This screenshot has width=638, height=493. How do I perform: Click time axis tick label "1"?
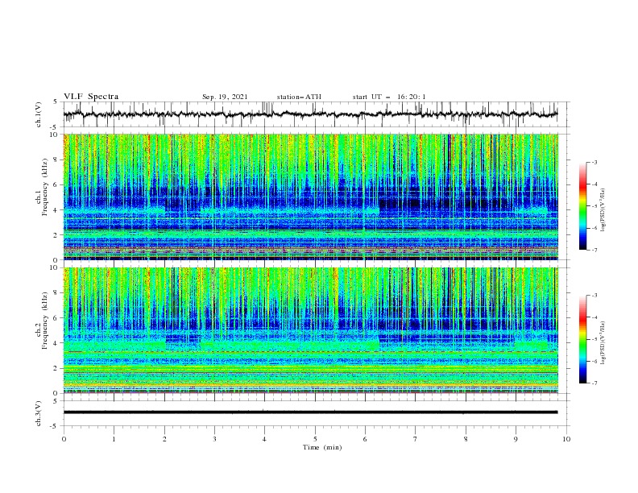click(114, 439)
